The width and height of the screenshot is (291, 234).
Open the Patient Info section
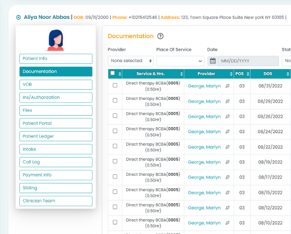tap(56, 59)
